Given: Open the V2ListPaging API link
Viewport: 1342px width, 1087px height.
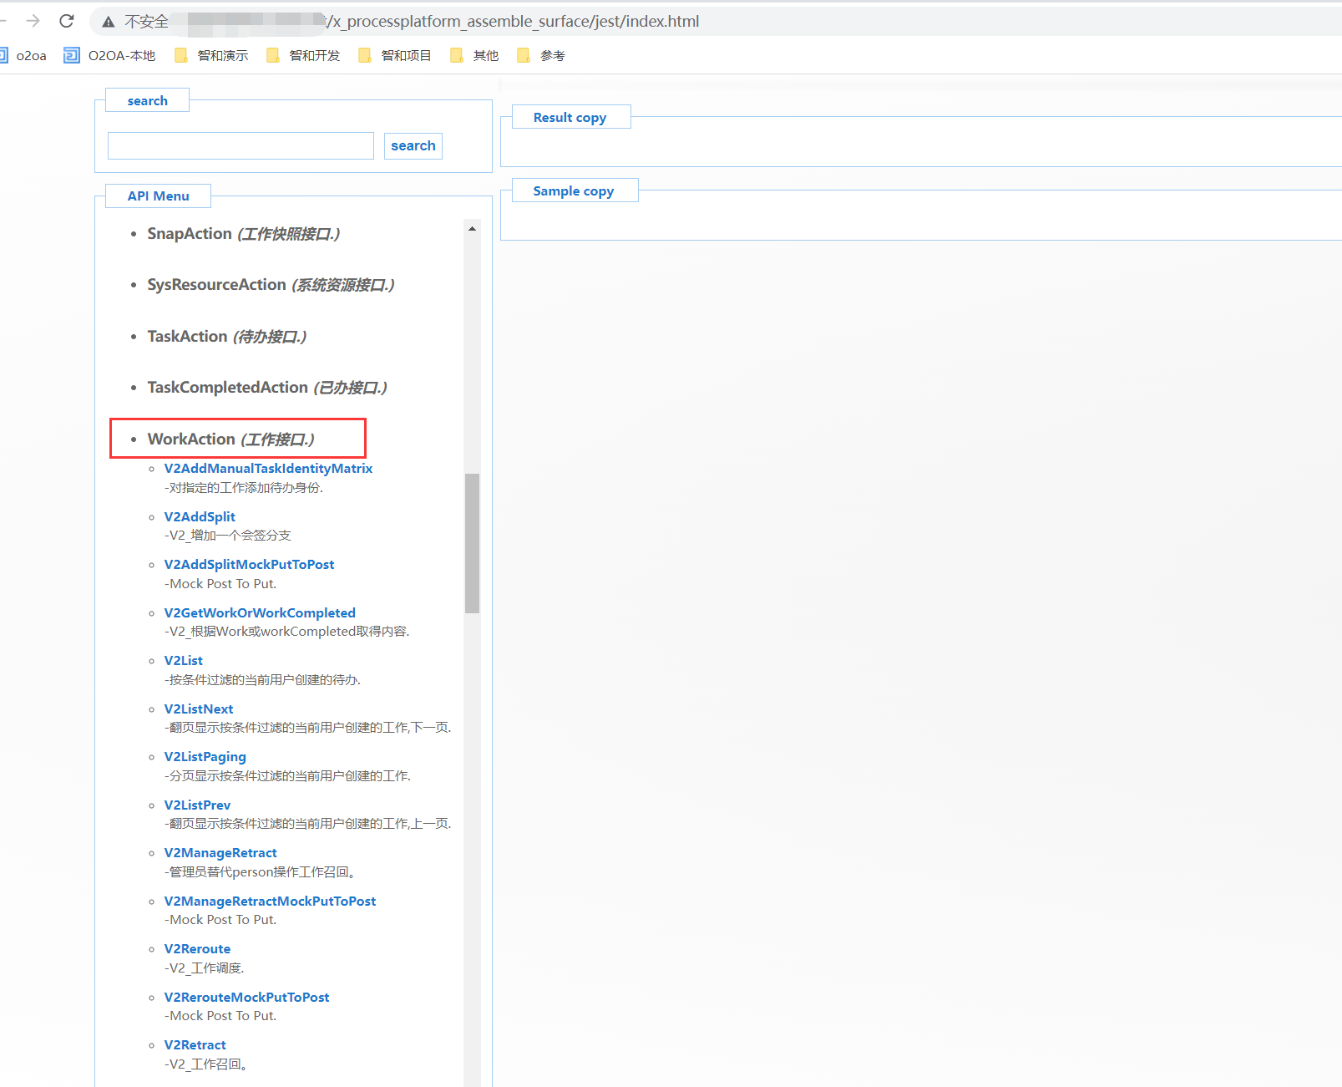Looking at the screenshot, I should [x=205, y=757].
